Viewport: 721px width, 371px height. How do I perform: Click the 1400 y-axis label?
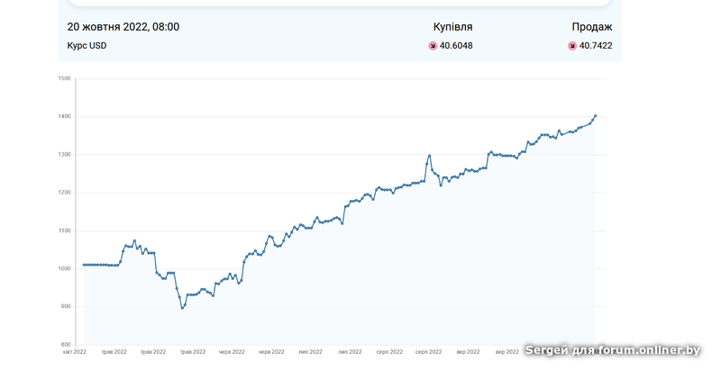tap(64, 117)
